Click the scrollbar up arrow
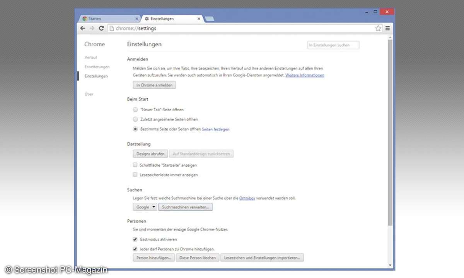 coord(390,37)
